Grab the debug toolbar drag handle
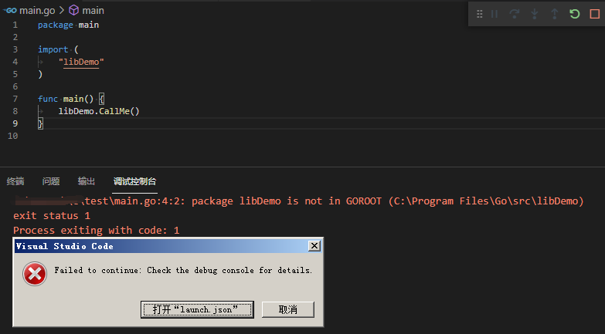This screenshot has width=605, height=334. click(x=480, y=14)
